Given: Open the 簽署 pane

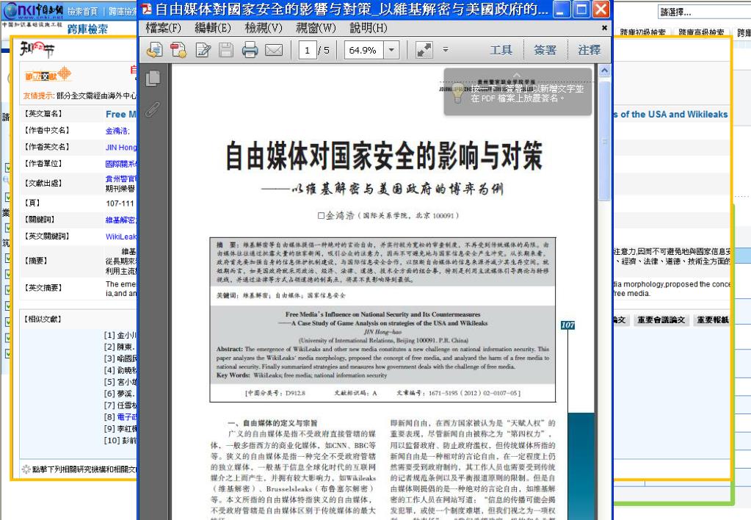Looking at the screenshot, I should (545, 50).
